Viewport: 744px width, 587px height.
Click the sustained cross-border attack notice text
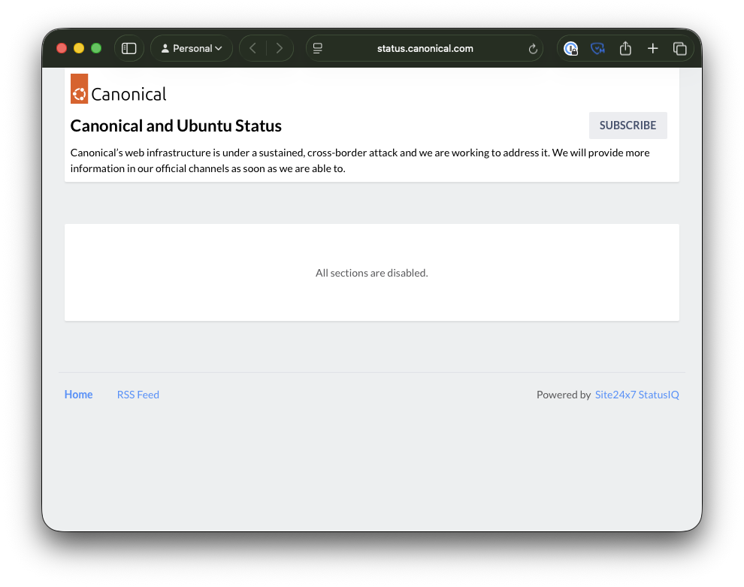coord(360,160)
